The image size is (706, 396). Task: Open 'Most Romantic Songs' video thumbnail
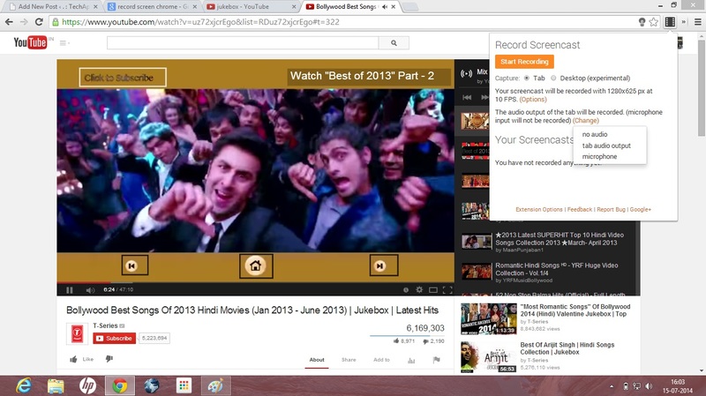tap(489, 318)
